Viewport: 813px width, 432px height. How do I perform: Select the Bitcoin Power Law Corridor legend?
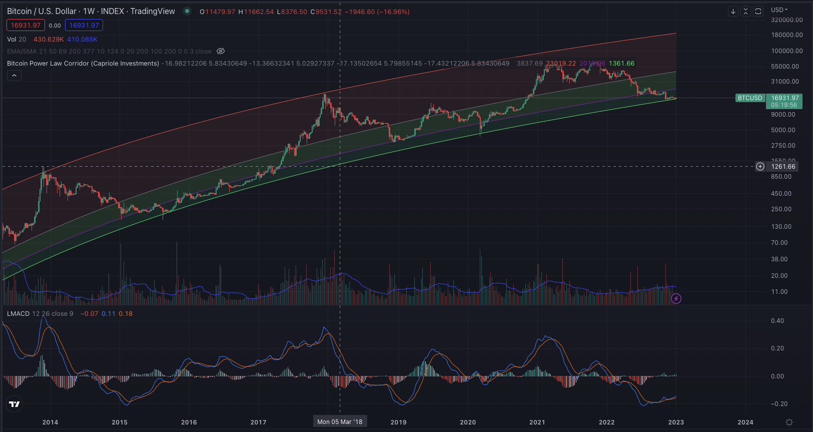(83, 63)
